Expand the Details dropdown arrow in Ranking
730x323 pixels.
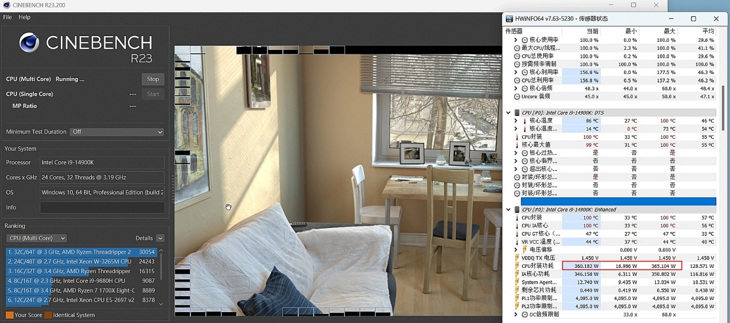[x=160, y=238]
